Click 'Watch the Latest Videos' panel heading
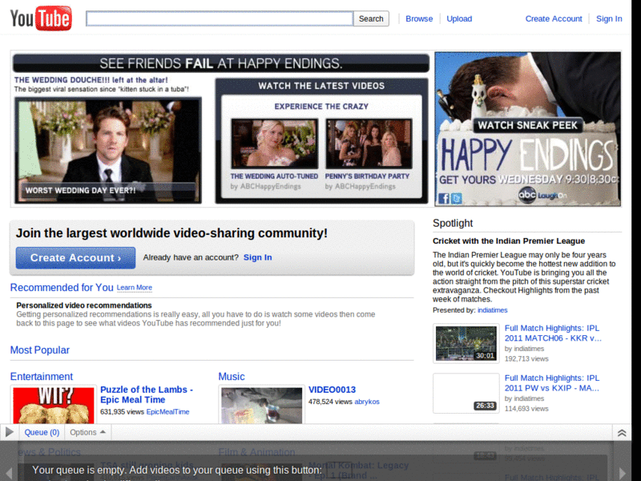Viewport: 641px width, 481px height. tap(321, 86)
